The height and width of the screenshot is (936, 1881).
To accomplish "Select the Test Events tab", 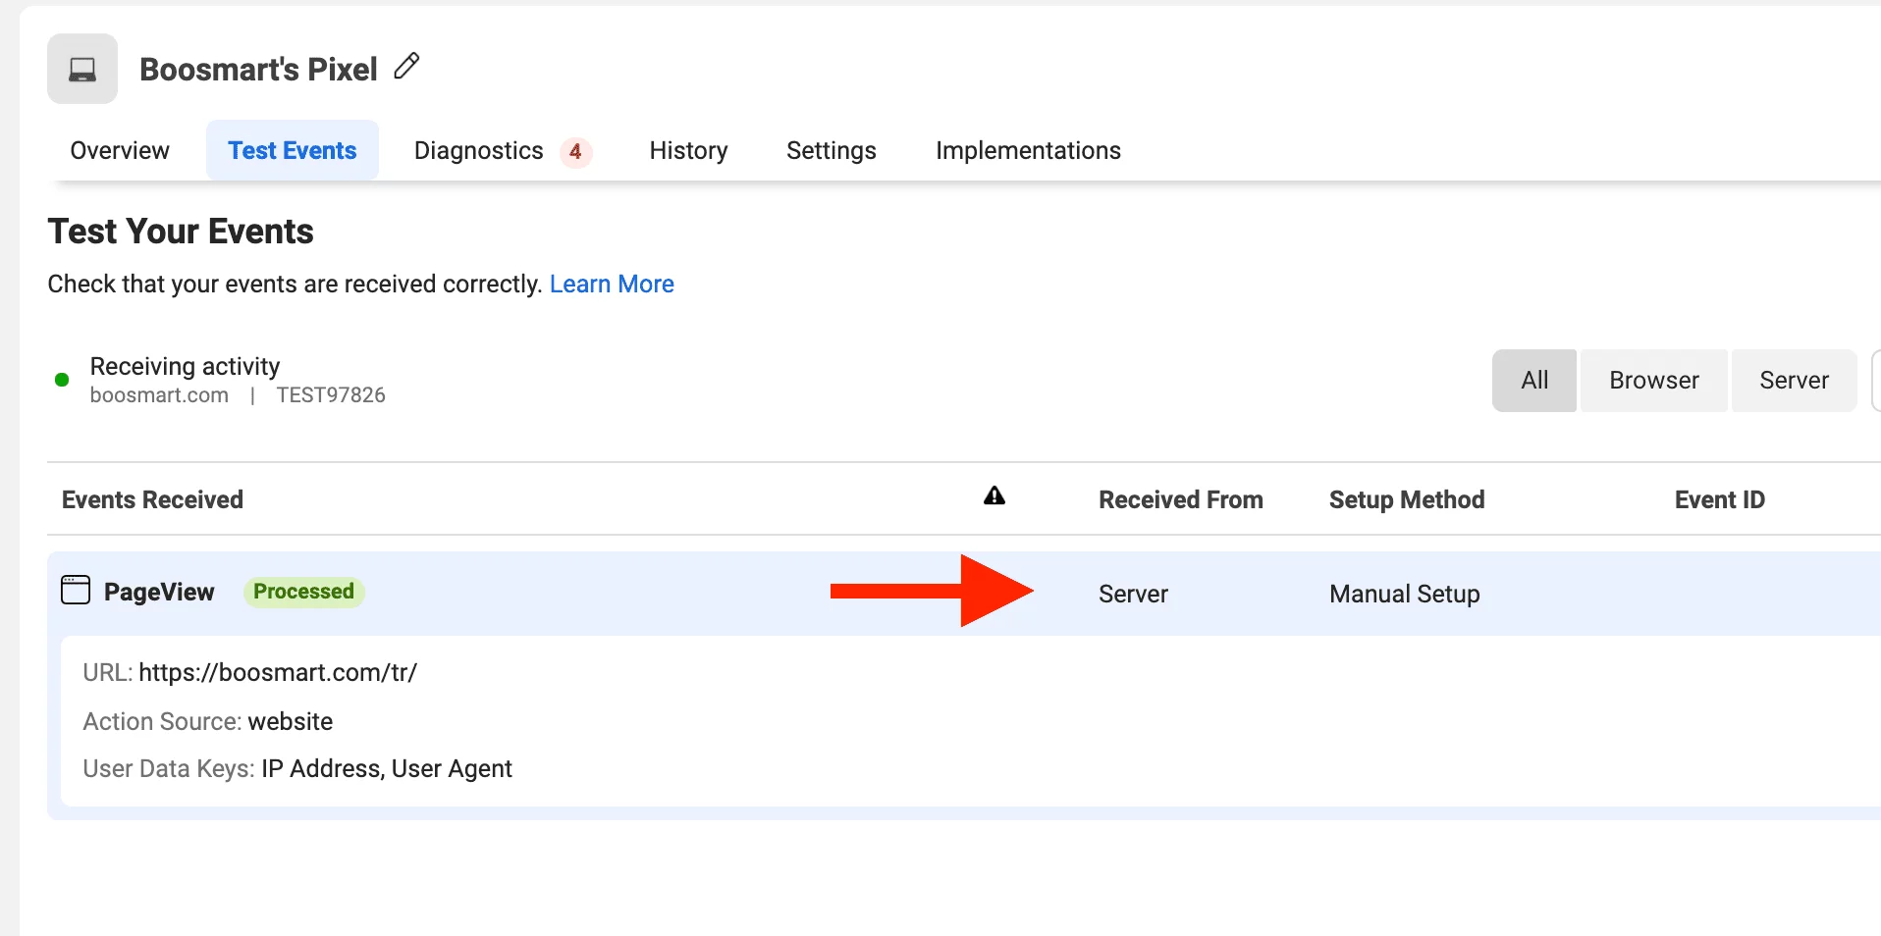I will pos(293,150).
